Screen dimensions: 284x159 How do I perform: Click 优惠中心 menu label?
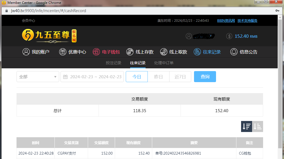pyautogui.click(x=77, y=52)
